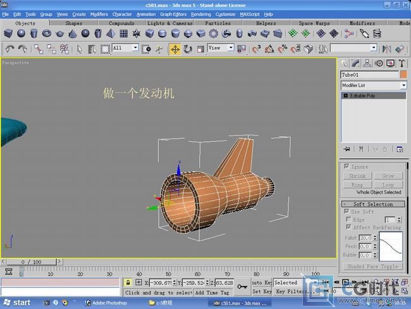Image resolution: width=411 pixels, height=309 pixels.
Task: Click the Grow button
Action: (x=388, y=175)
